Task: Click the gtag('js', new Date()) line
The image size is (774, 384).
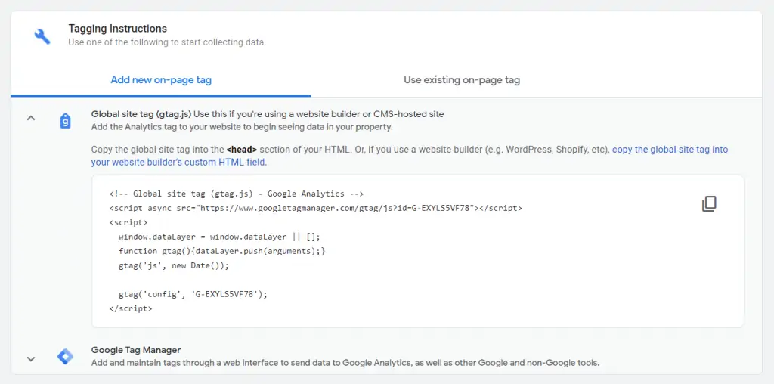Action: point(173,265)
